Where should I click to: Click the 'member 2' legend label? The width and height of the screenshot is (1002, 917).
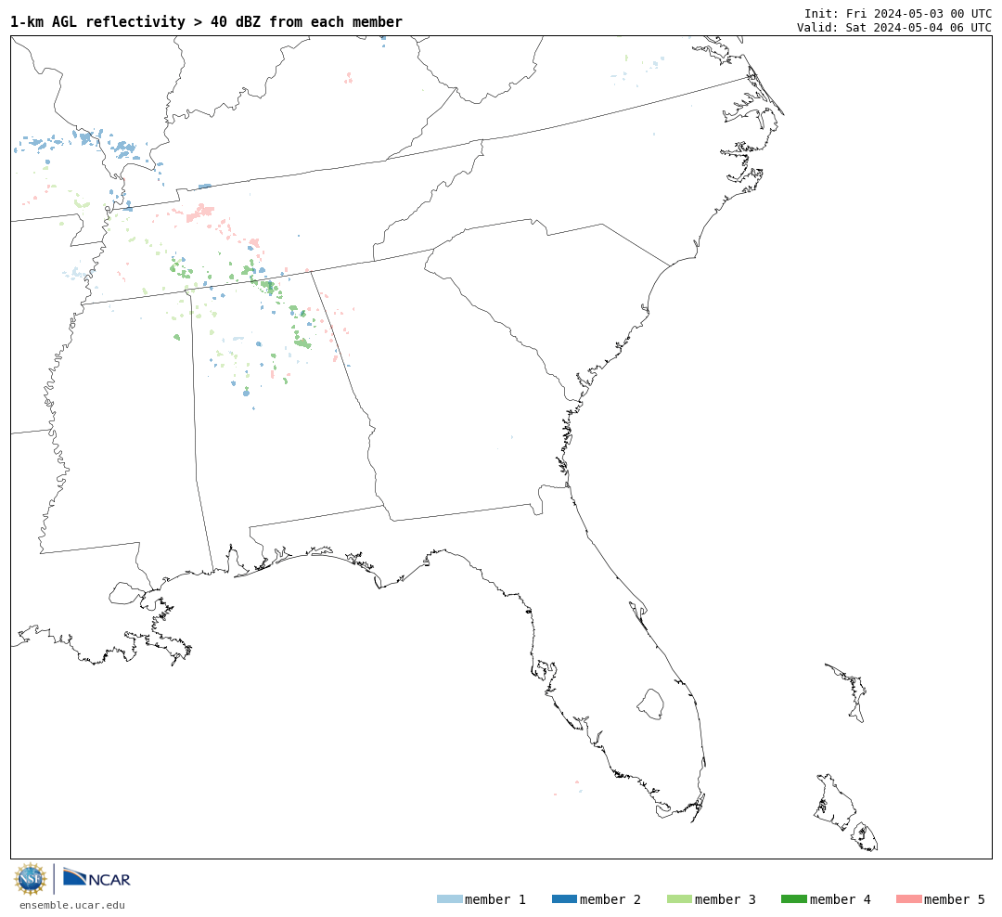pos(610,899)
